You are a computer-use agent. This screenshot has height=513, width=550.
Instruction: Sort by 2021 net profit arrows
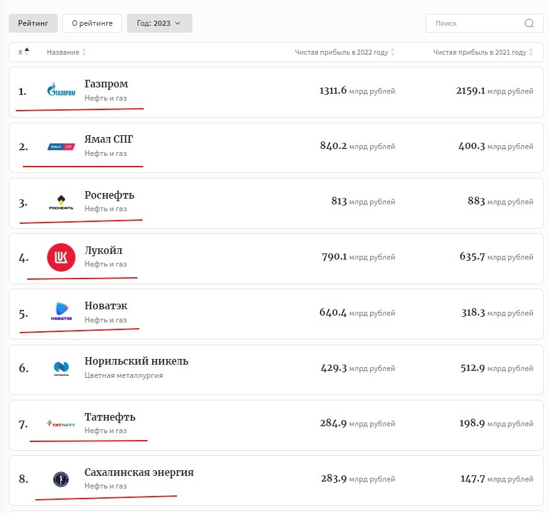pyautogui.click(x=531, y=52)
